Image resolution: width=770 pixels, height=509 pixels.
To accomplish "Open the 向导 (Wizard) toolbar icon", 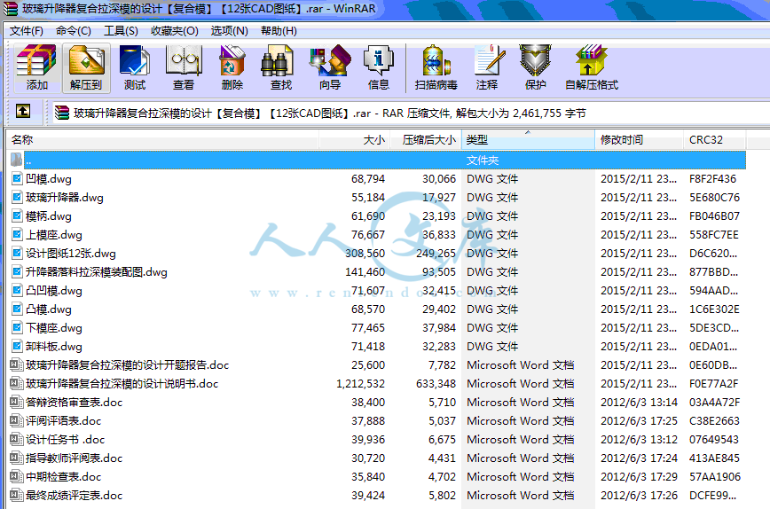I will point(329,67).
